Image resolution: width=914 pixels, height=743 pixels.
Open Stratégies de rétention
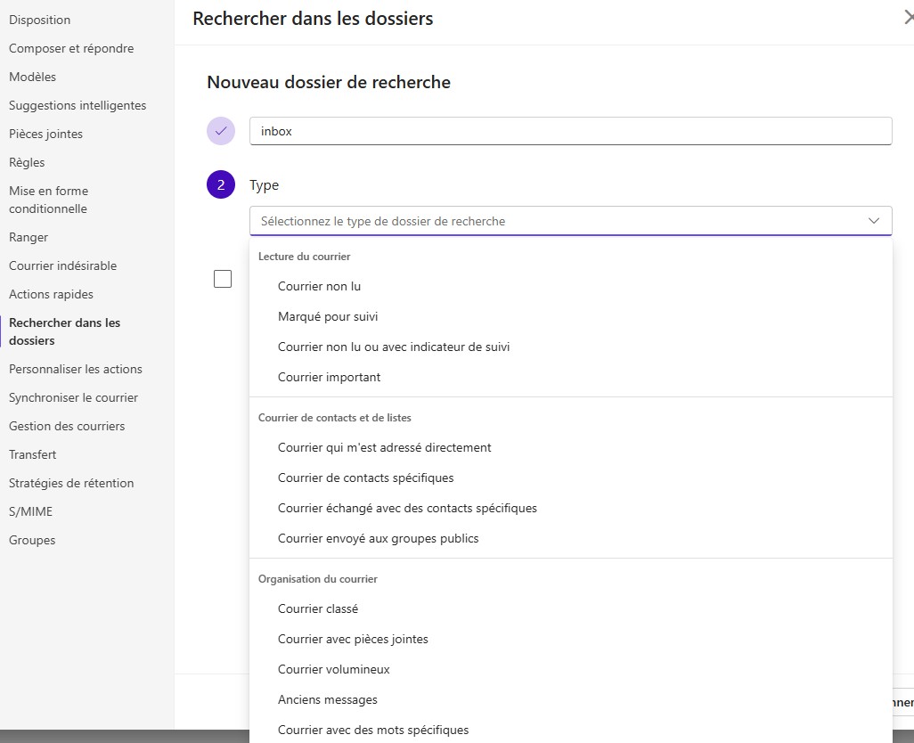[71, 483]
